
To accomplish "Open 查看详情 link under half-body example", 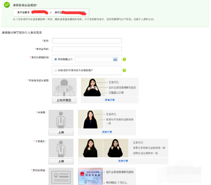I will (107, 132).
